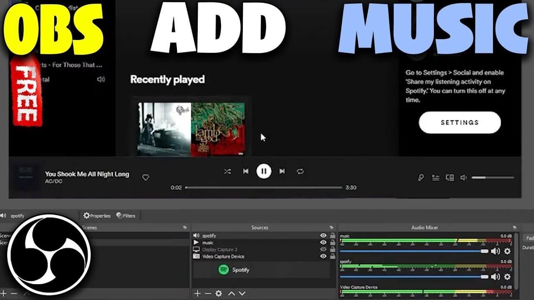Pause the currently playing song
This screenshot has width=534, height=300.
point(264,171)
